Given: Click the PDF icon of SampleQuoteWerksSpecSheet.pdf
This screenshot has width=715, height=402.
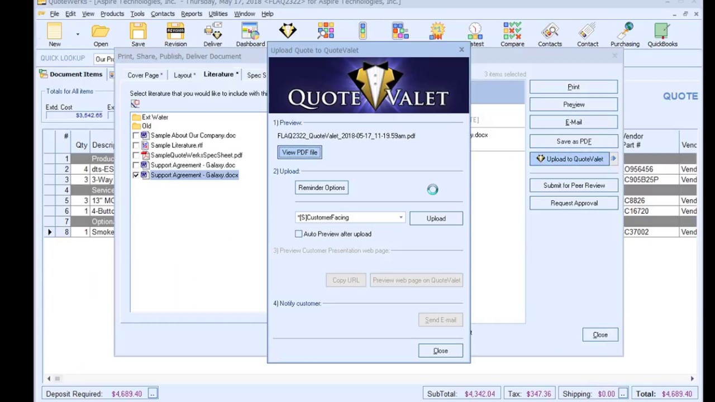Looking at the screenshot, I should [145, 155].
